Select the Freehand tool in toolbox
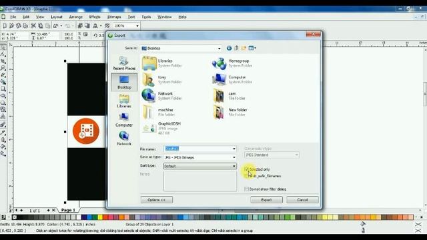Viewport: 427px width, 240px height. 3,75
